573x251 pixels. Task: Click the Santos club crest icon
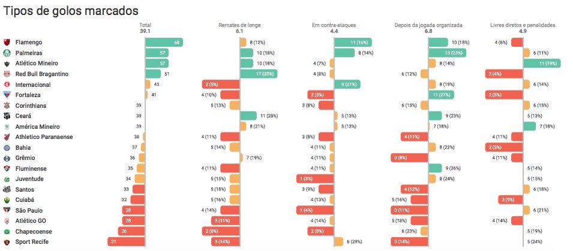pyautogui.click(x=7, y=190)
